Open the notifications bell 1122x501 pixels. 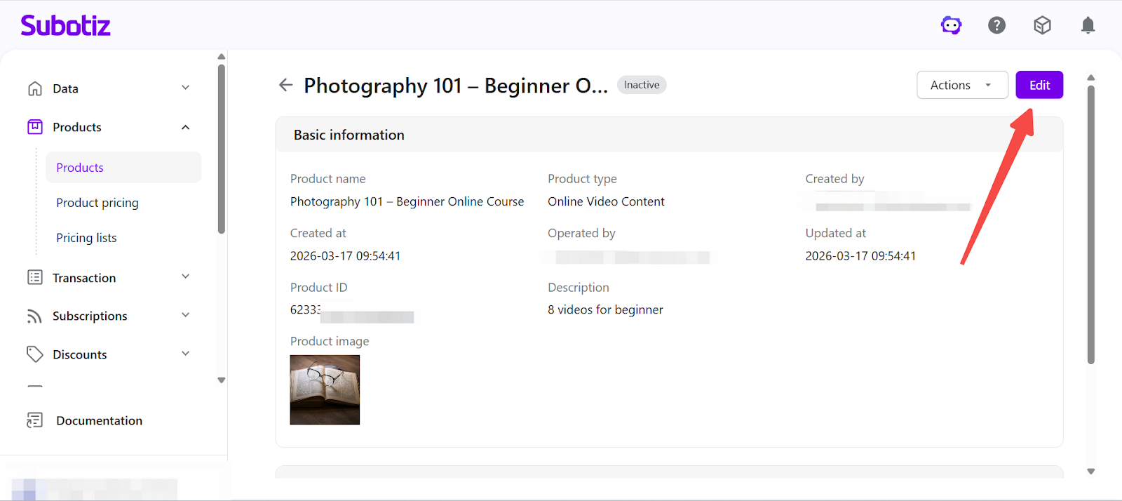tap(1088, 26)
